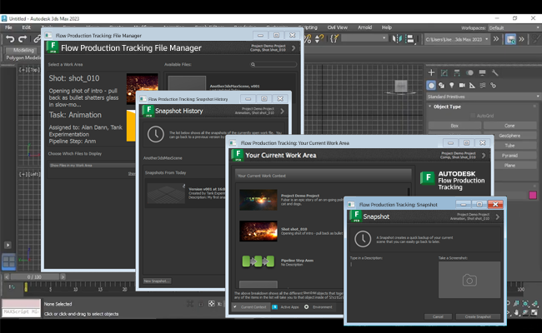Click the Redo arrow in main toolbar

(23, 39)
